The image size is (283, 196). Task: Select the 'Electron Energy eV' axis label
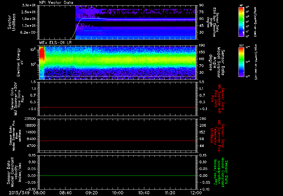point(20,62)
